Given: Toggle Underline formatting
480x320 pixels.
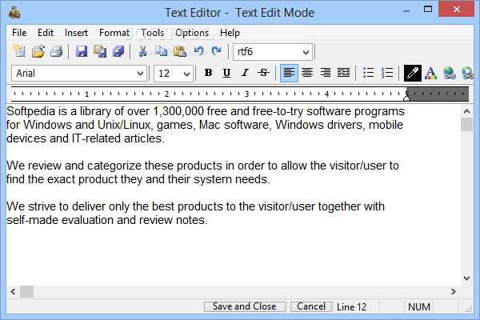Looking at the screenshot, I should [227, 73].
